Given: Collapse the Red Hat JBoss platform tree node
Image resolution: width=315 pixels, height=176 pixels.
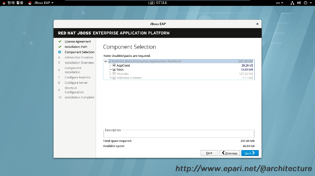Looking at the screenshot, I should [x=106, y=62].
